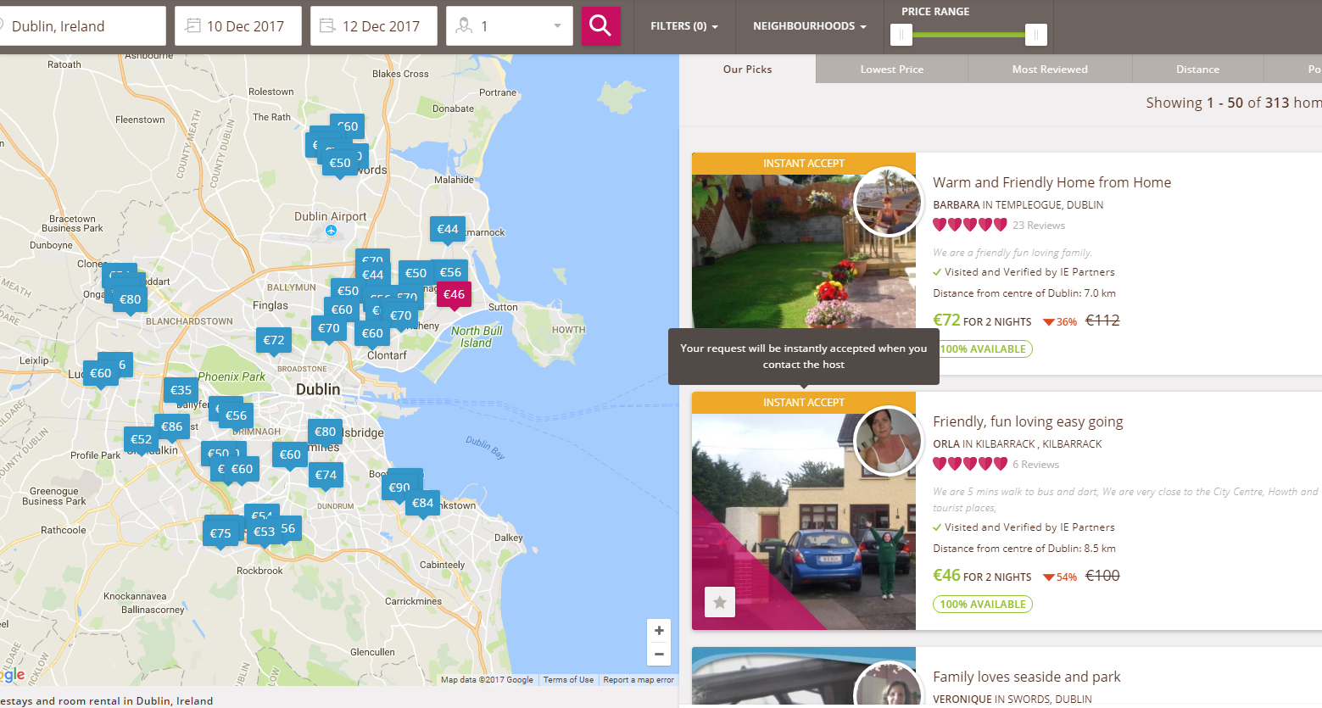Expand the FILTERS (0) dropdown

[x=684, y=26]
